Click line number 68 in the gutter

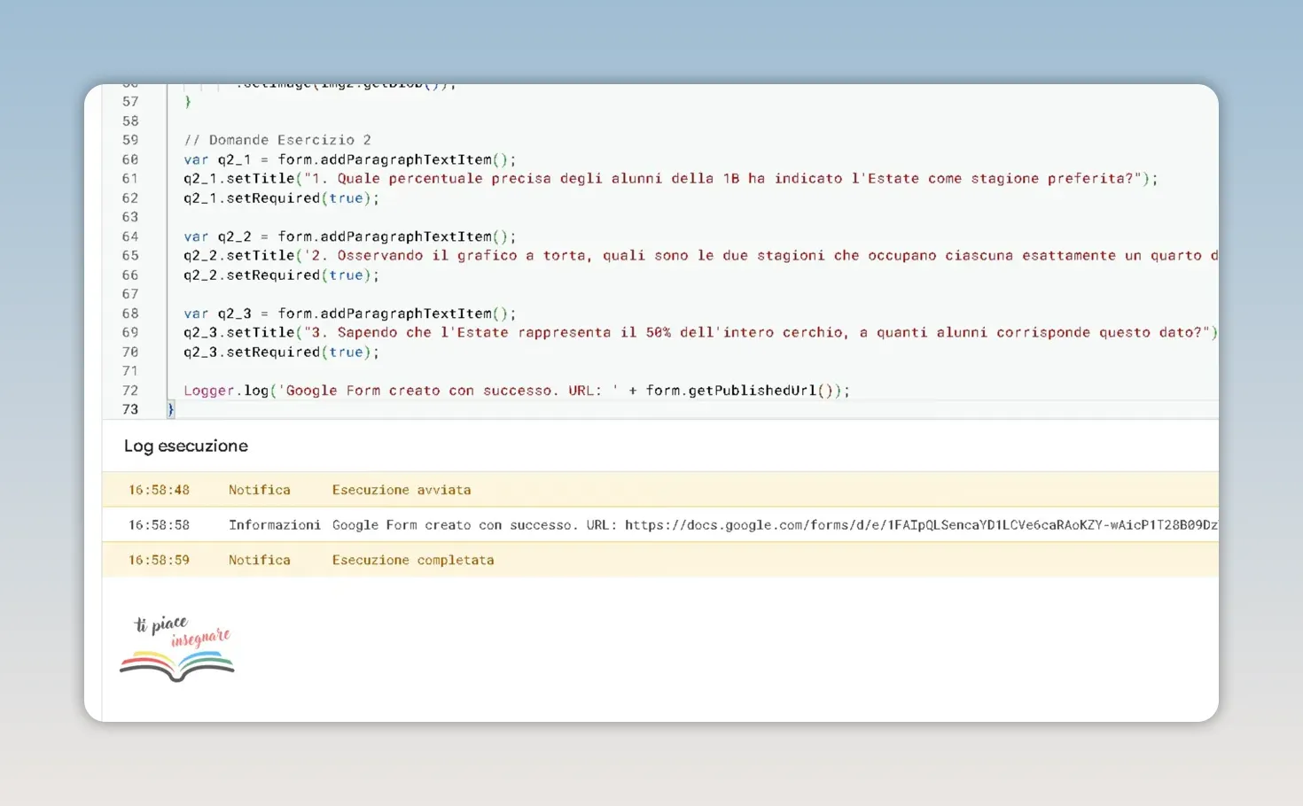pyautogui.click(x=130, y=314)
